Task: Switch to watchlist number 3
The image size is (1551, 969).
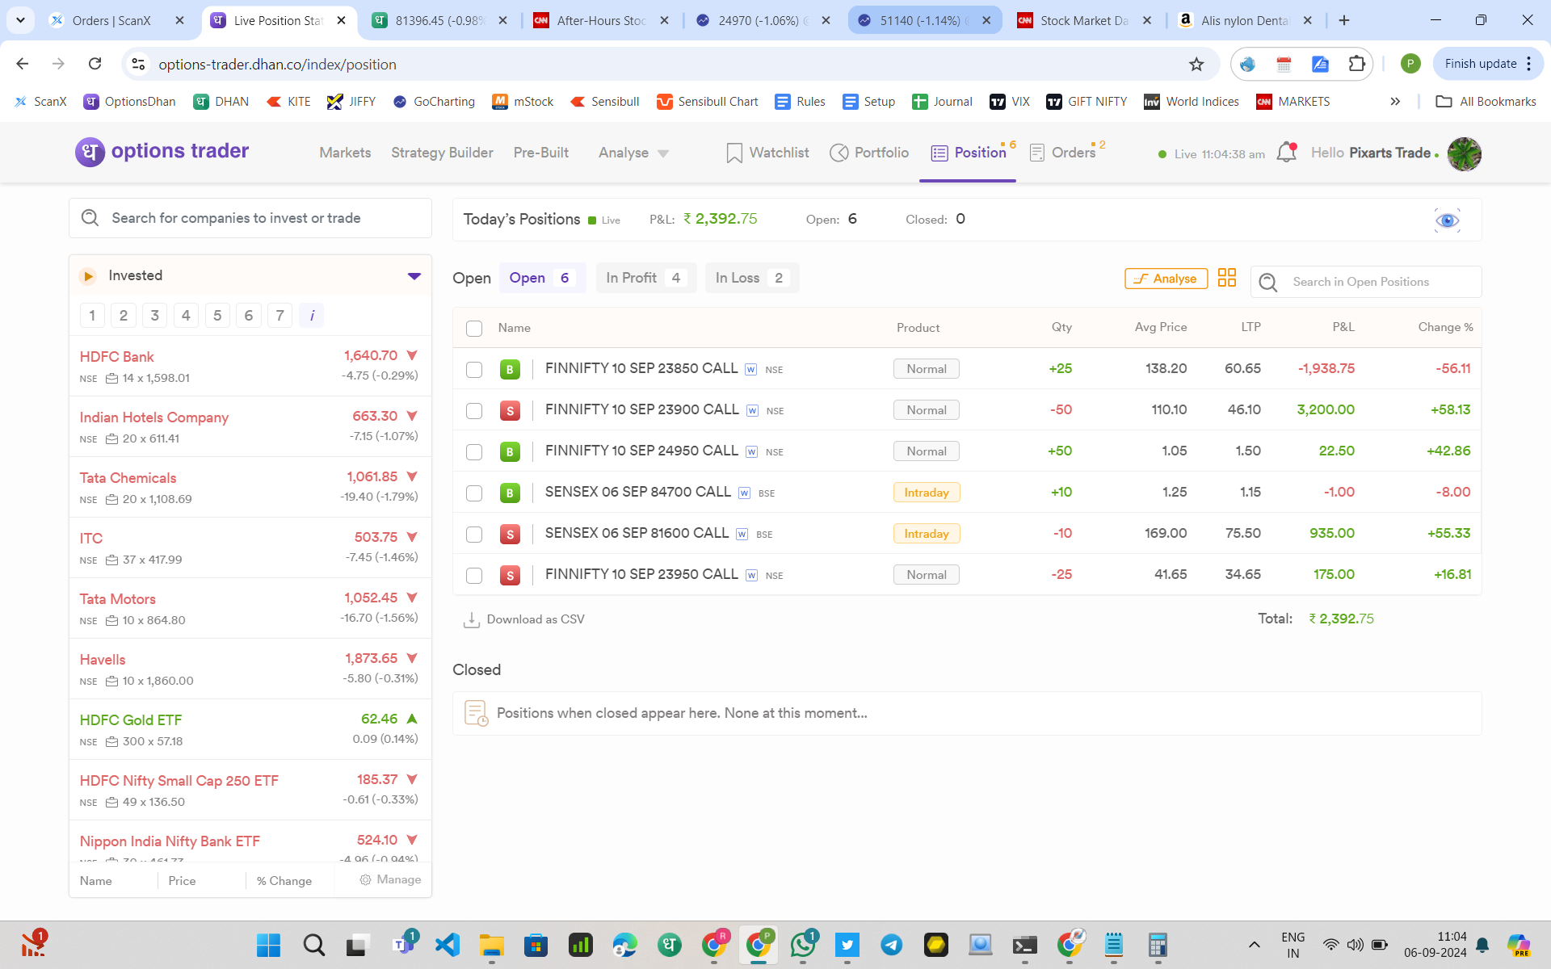Action: point(154,315)
